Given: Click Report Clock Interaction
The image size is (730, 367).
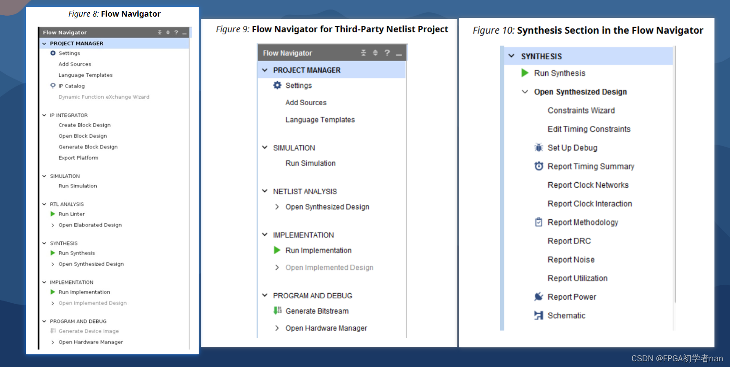Looking at the screenshot, I should tap(590, 204).
